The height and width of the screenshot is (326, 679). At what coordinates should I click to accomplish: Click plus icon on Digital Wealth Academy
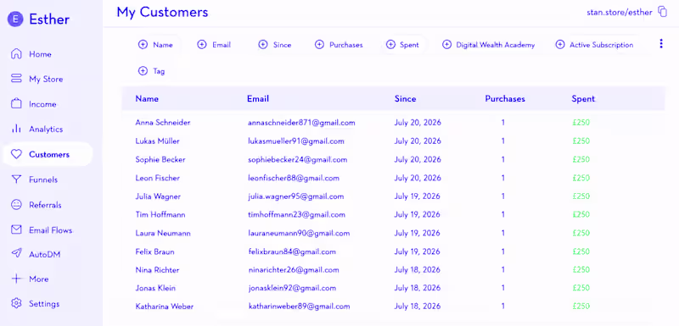point(446,45)
